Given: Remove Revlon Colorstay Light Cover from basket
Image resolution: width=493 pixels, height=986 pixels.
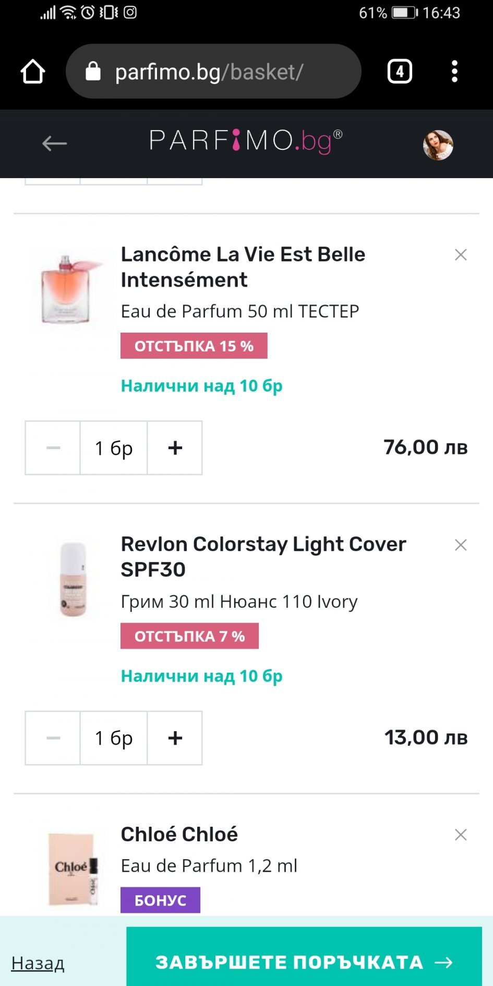Looking at the screenshot, I should point(460,545).
